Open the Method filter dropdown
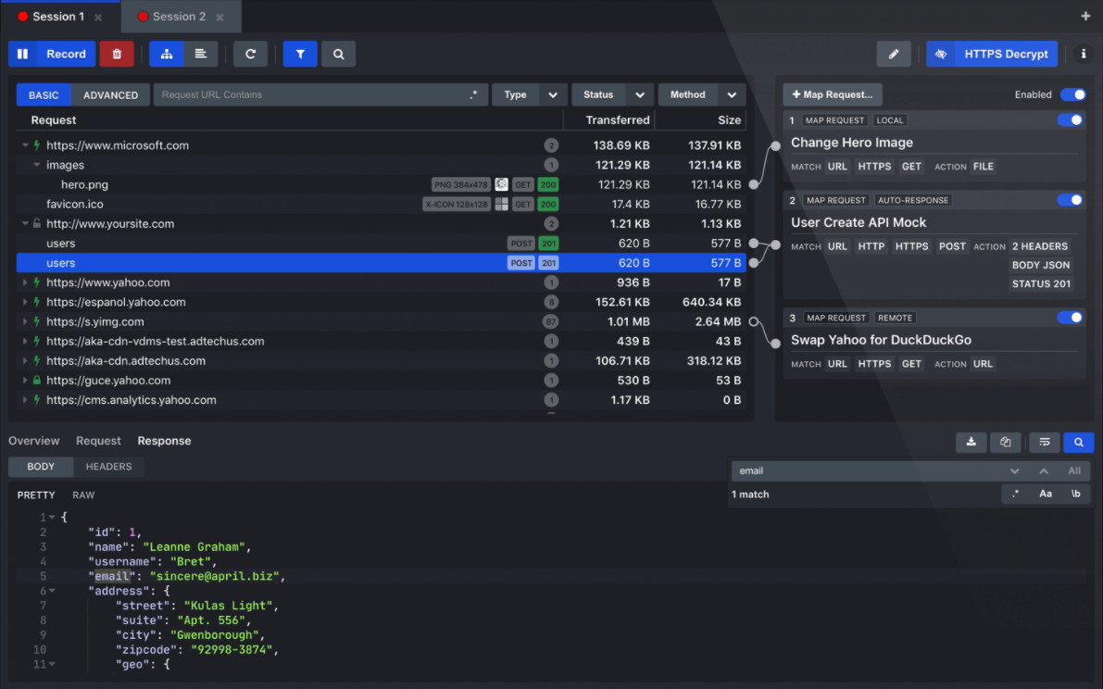The width and height of the screenshot is (1103, 689). pyautogui.click(x=701, y=94)
